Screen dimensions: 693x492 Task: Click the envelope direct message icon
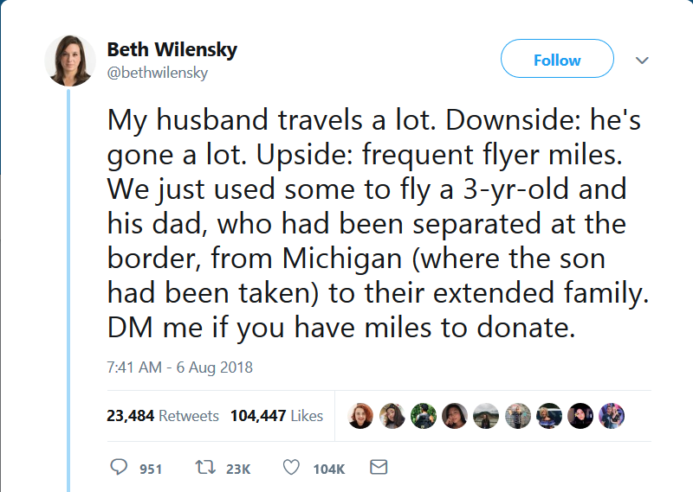coord(379,468)
